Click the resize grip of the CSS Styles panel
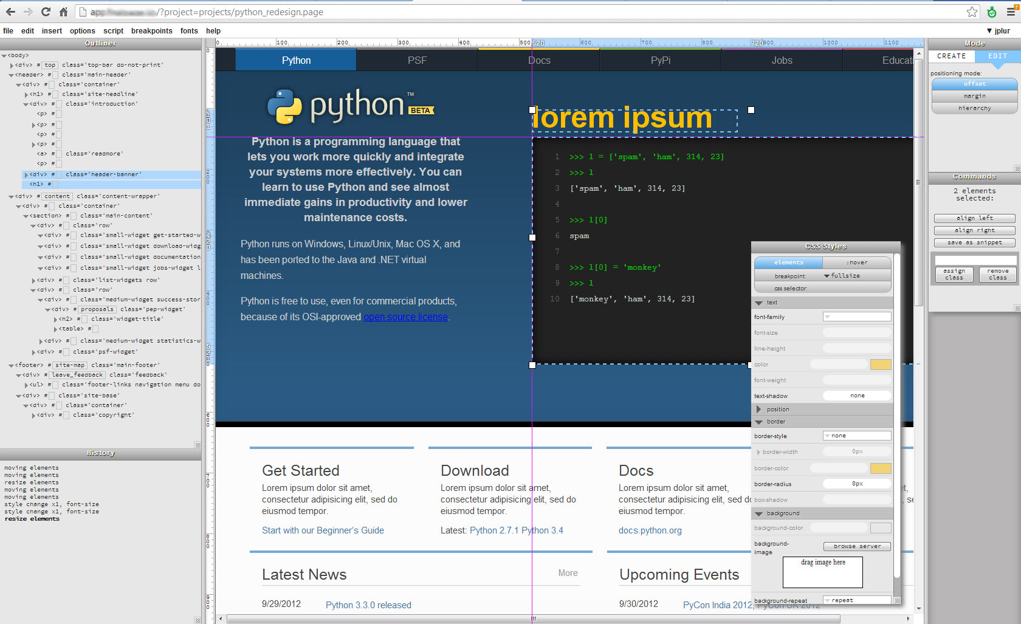 tap(896, 600)
